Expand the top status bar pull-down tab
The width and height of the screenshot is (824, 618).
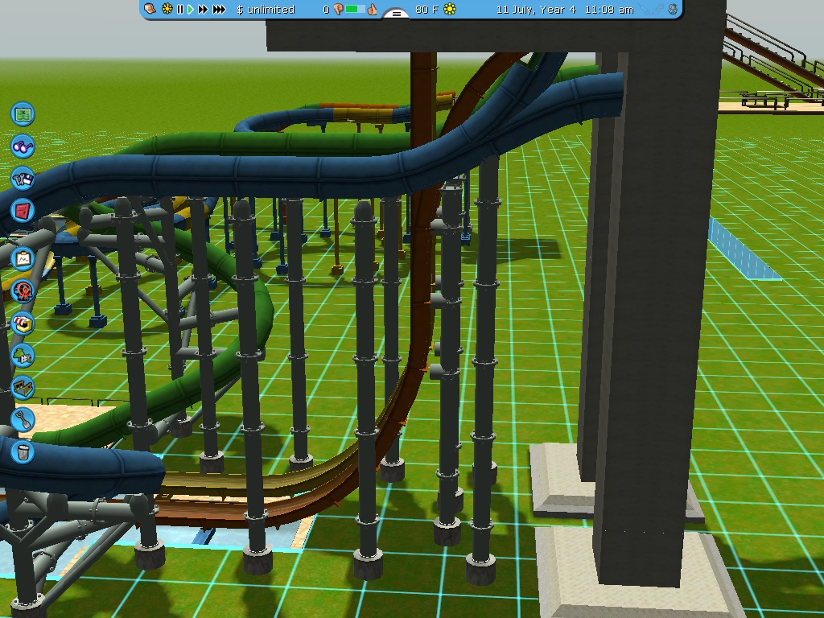click(395, 14)
